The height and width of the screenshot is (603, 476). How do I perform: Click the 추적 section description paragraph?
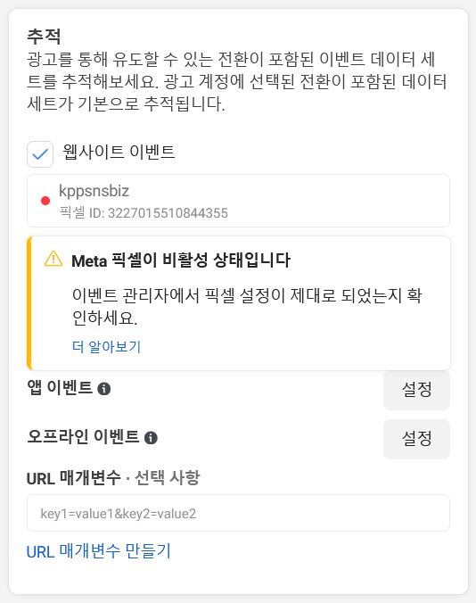237,81
